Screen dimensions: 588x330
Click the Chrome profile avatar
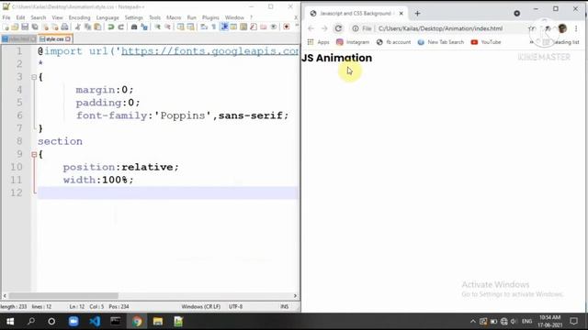pos(562,28)
